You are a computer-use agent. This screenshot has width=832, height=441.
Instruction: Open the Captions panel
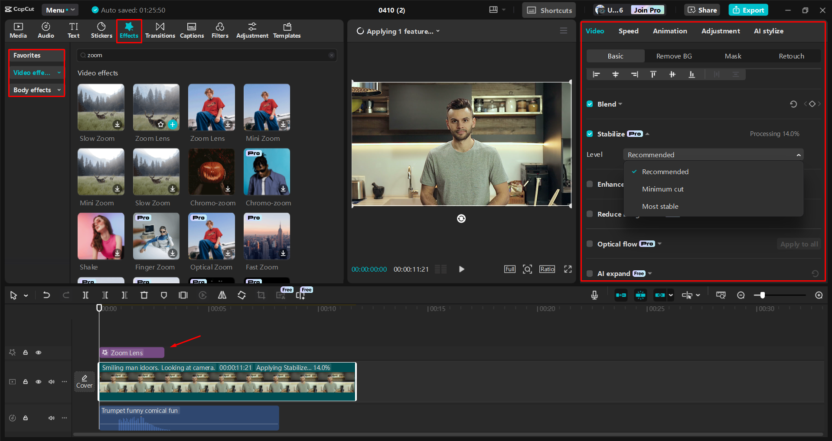(192, 30)
